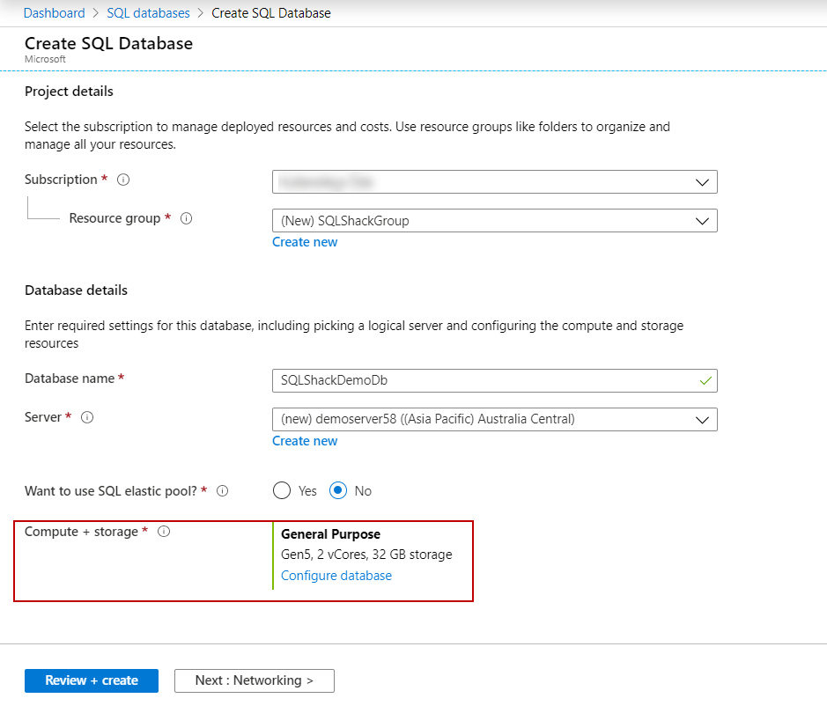Click info icon next to Subscription label
827x713 pixels.
tap(123, 180)
